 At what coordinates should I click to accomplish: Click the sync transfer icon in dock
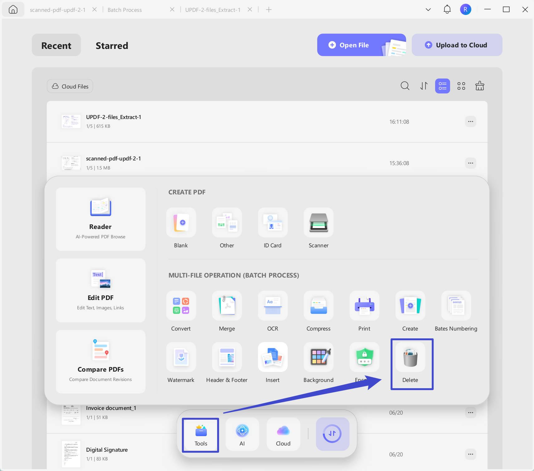[x=333, y=434]
